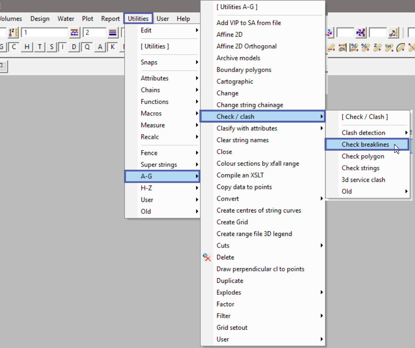The image size is (415, 348).
Task: Click the pinwheel with height arrow icon
Action: coord(361,32)
